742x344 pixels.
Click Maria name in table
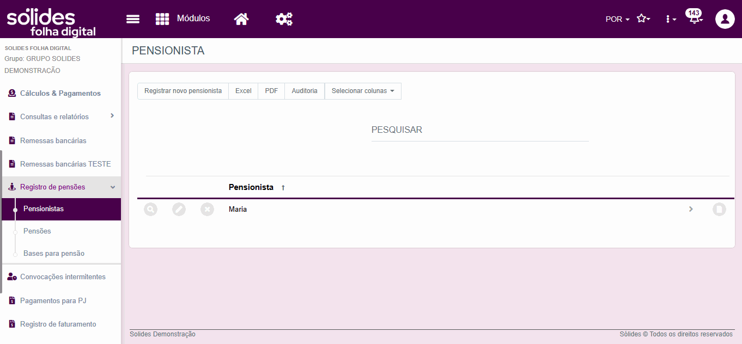click(x=238, y=209)
